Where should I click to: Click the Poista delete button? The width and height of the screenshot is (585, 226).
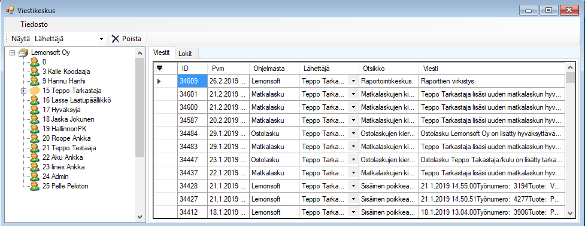tap(126, 39)
